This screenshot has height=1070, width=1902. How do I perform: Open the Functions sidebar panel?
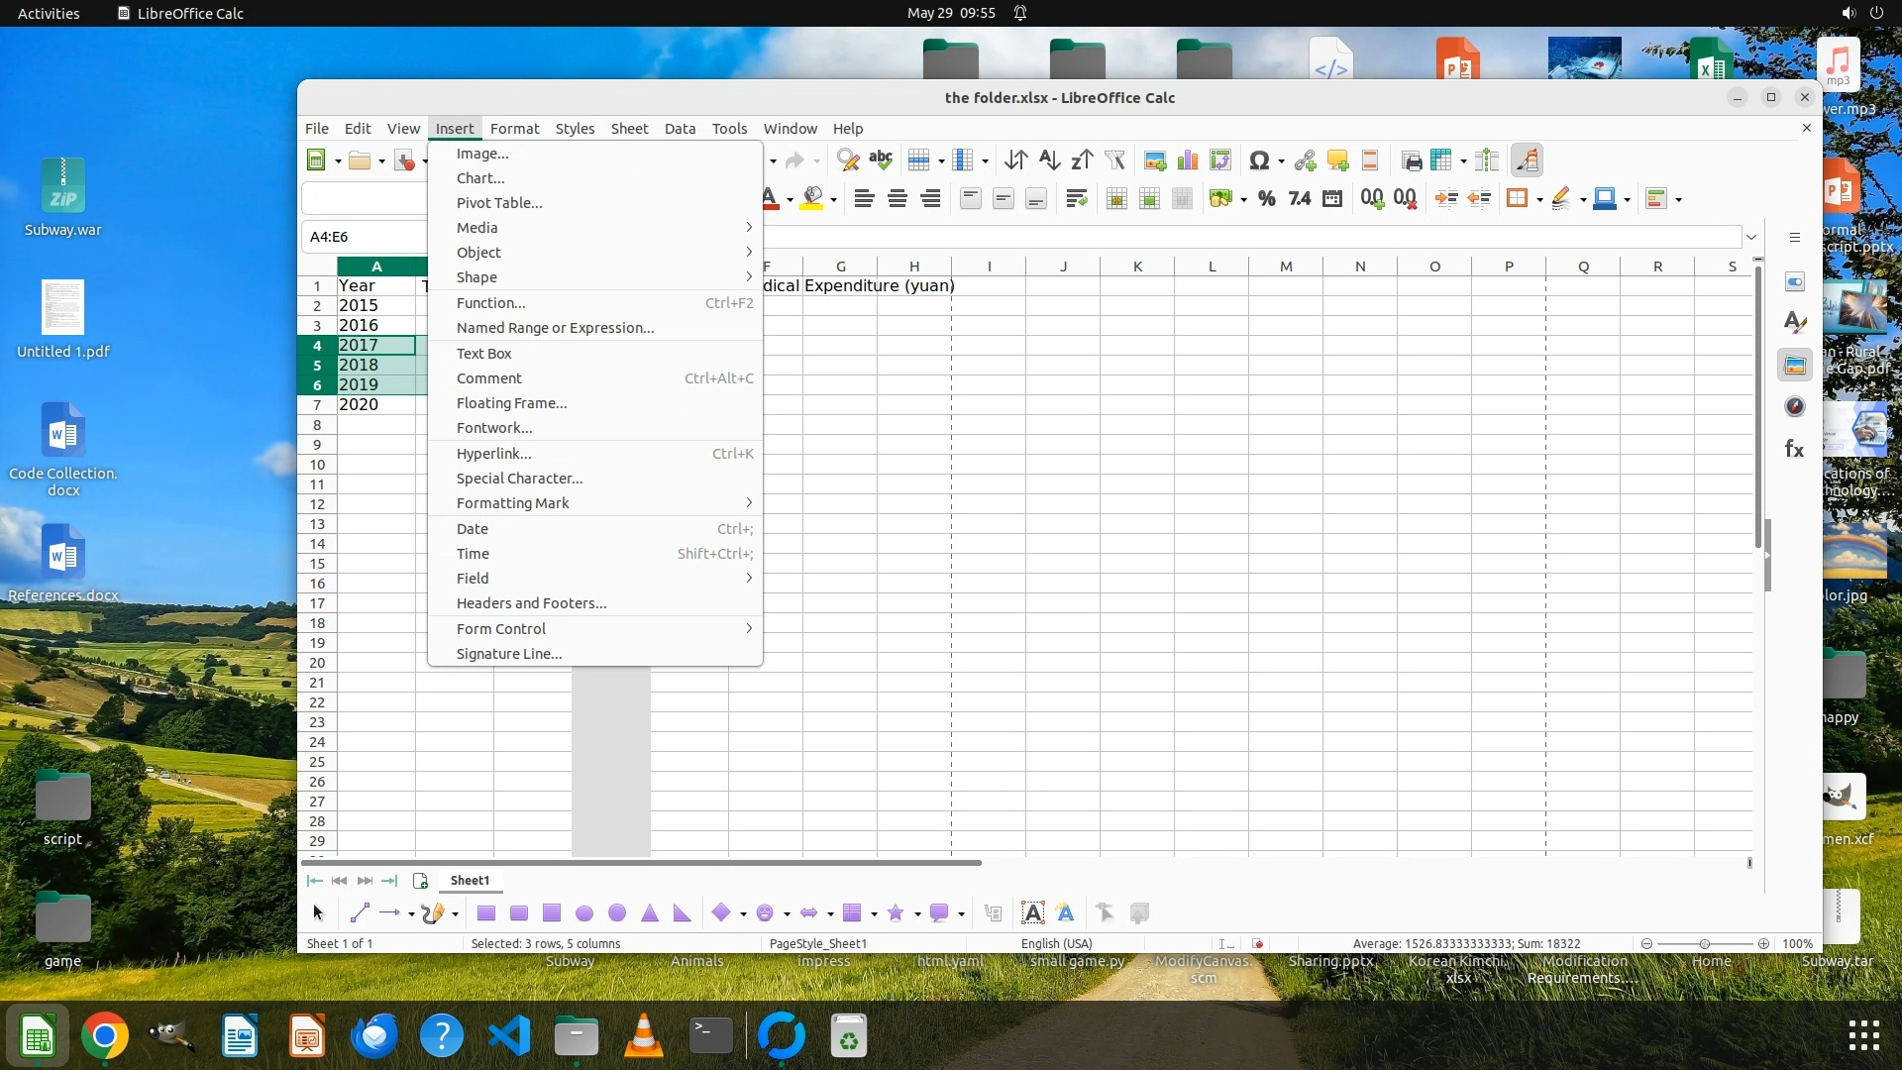pos(1794,450)
